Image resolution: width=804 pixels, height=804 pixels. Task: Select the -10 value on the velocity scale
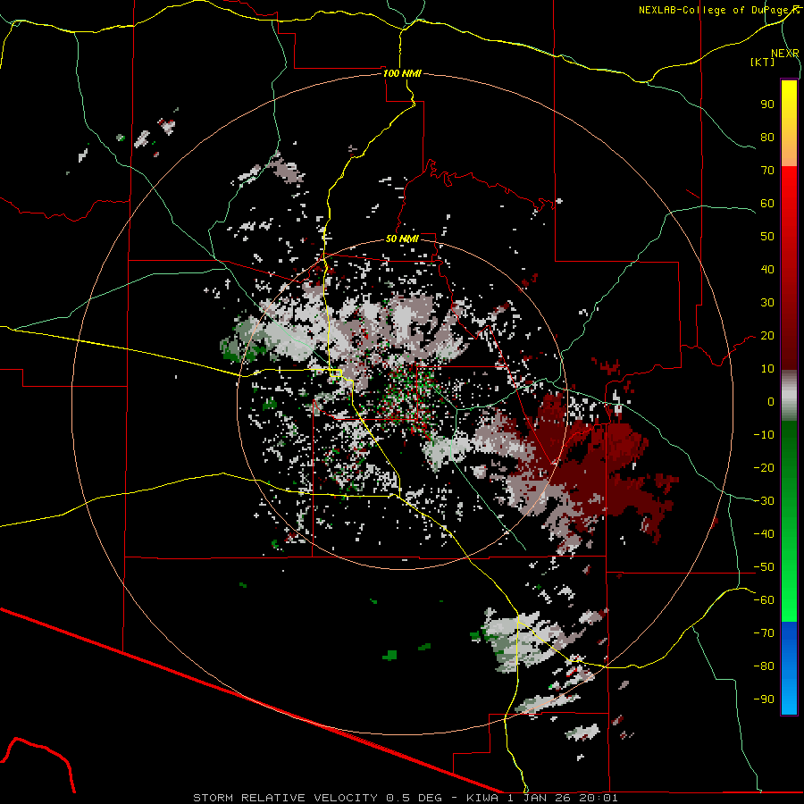tap(764, 435)
